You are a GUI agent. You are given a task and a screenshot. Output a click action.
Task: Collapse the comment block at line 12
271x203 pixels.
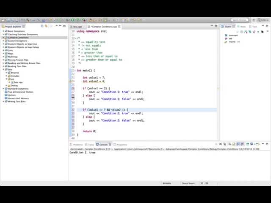click(x=75, y=38)
